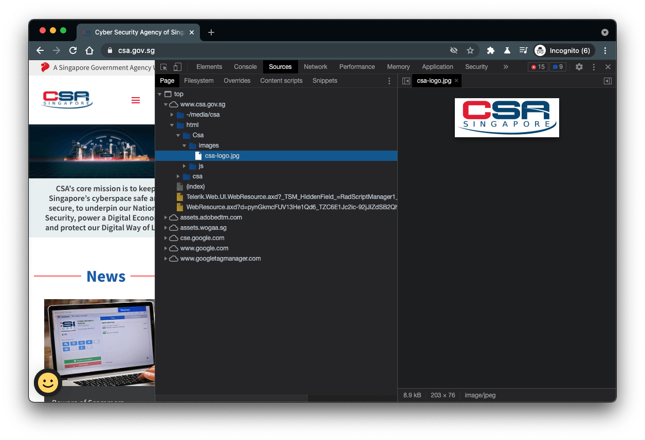The height and width of the screenshot is (440, 645).
Task: Open the hamburger menu on CSA site
Action: (x=136, y=100)
